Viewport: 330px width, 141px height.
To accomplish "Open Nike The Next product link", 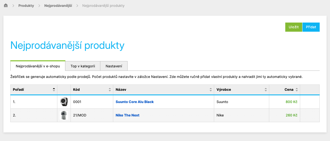I will pyautogui.click(x=128, y=115).
